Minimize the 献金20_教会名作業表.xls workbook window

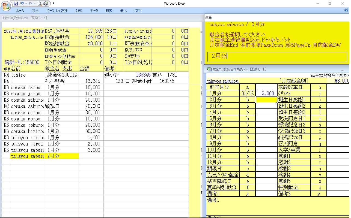[343, 69]
